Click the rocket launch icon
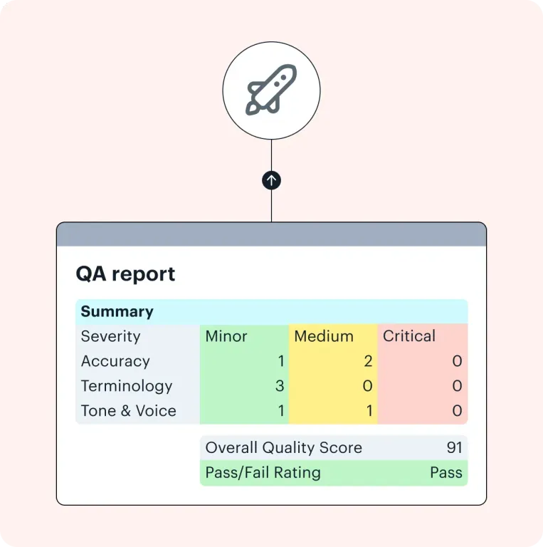Screen dimensions: 543x547 coord(272,90)
